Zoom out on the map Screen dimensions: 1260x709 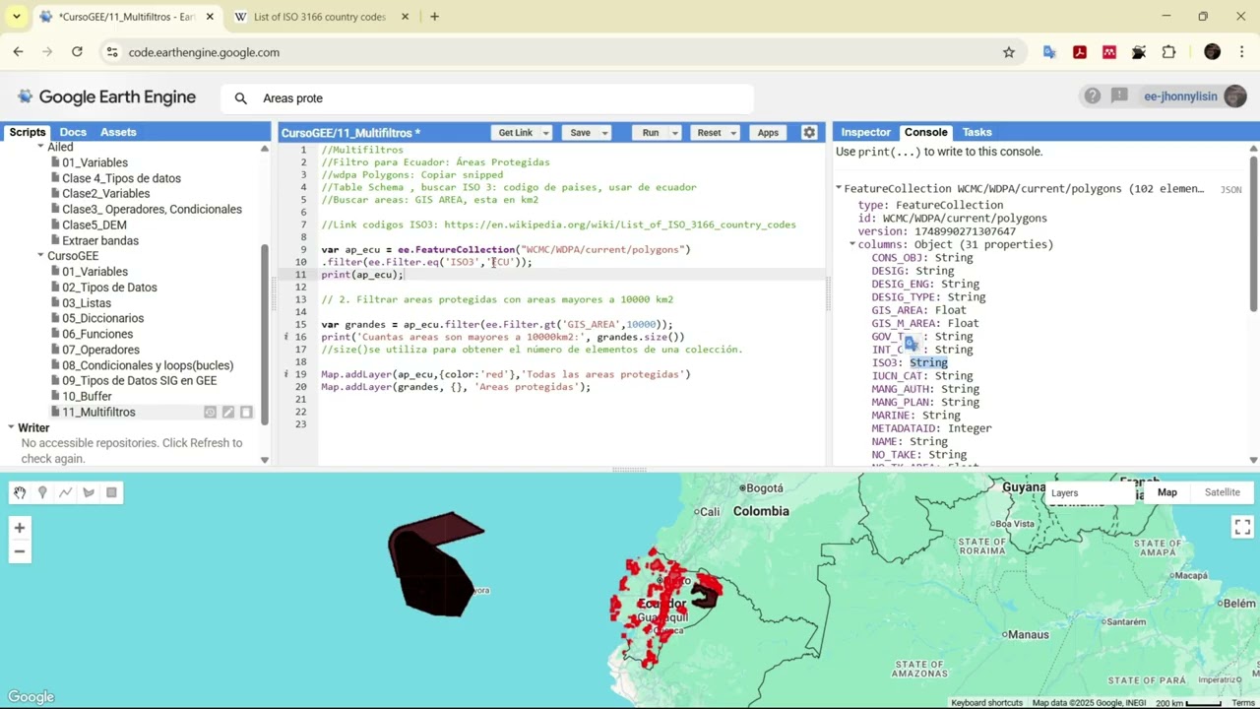[x=19, y=551]
